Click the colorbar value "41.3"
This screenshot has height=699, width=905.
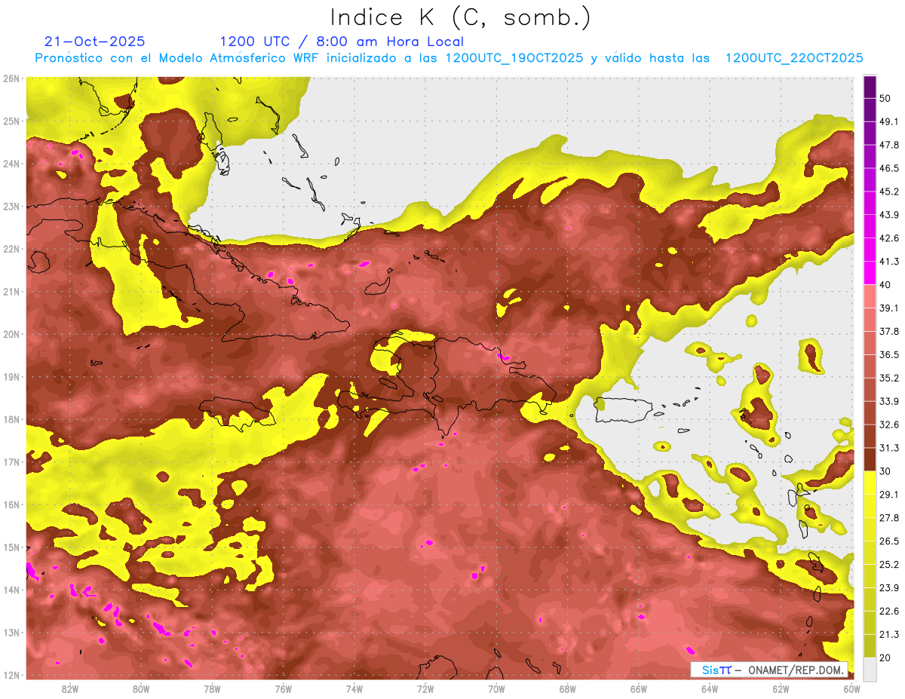click(889, 262)
